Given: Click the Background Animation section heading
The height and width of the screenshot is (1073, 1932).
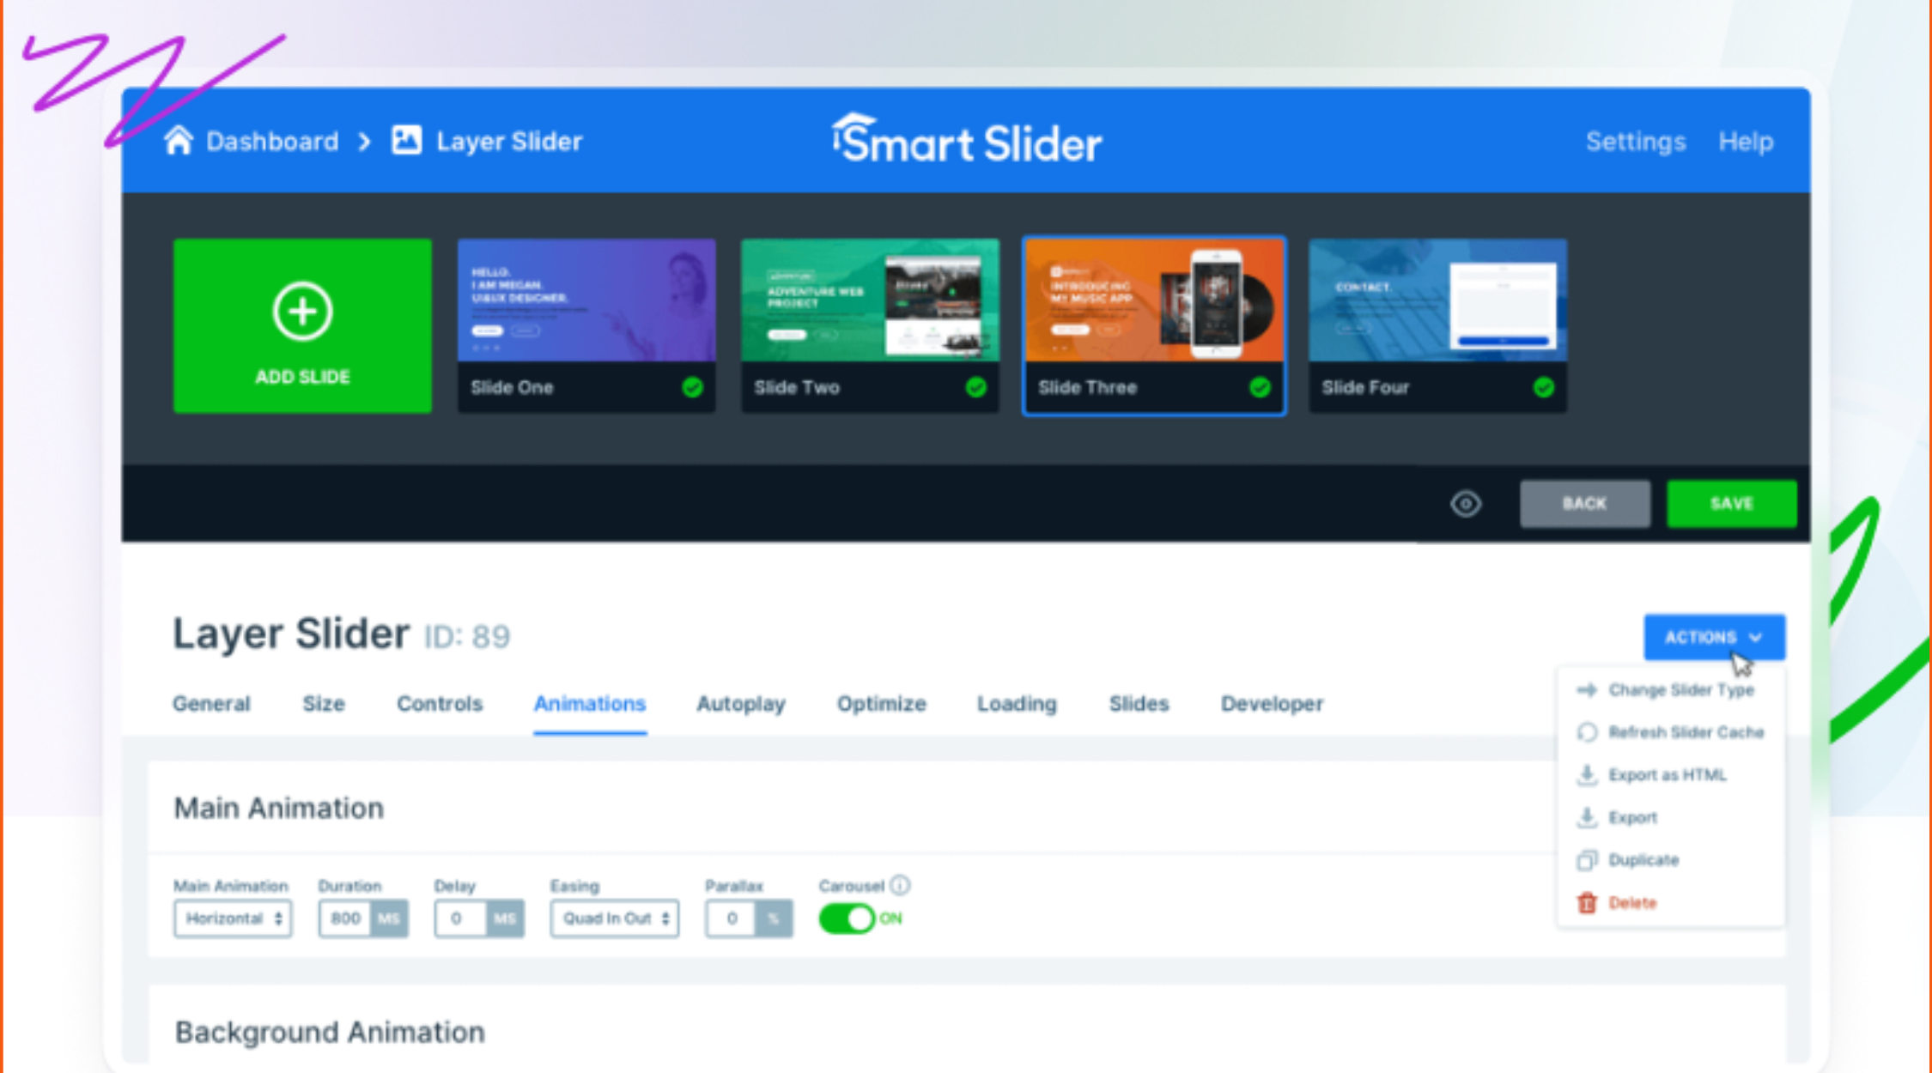Looking at the screenshot, I should point(330,1032).
